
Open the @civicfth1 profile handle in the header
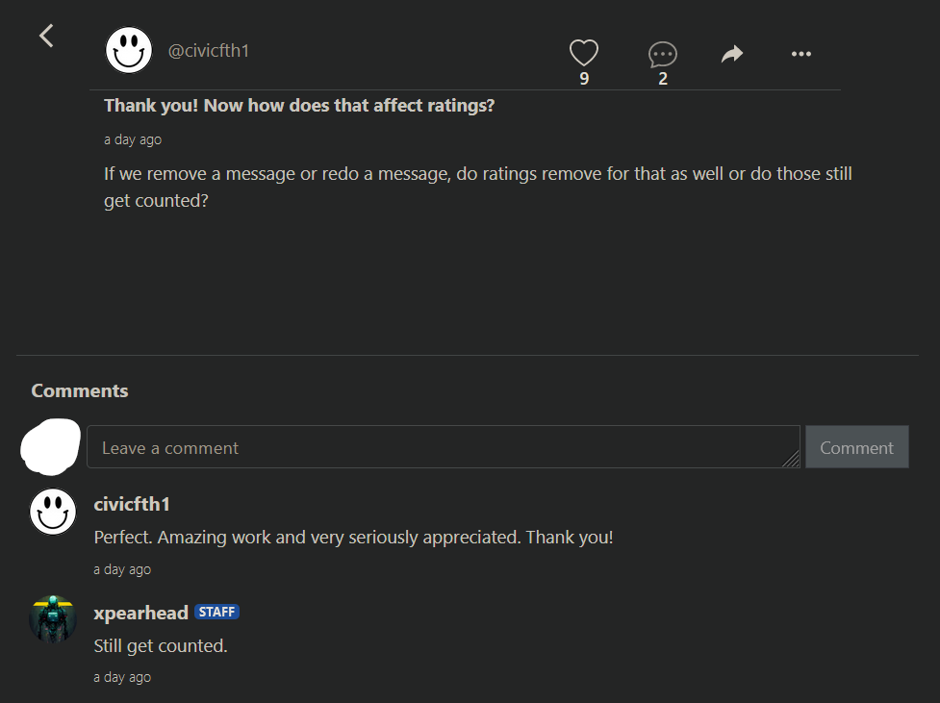(209, 51)
